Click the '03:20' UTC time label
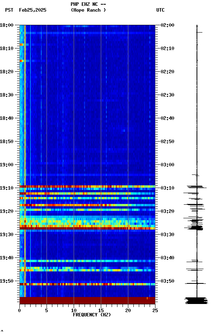 [167, 212]
